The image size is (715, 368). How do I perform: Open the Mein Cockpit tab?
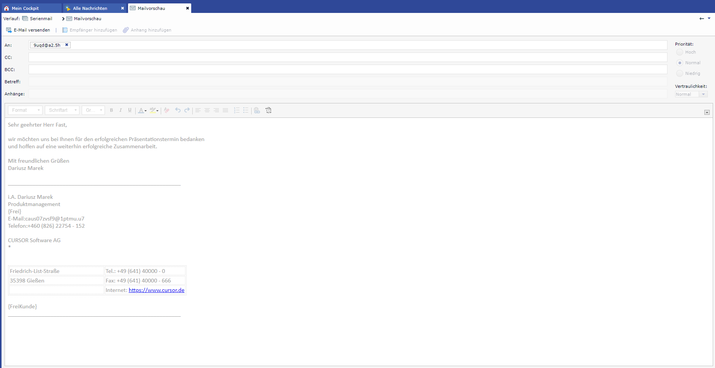point(25,8)
